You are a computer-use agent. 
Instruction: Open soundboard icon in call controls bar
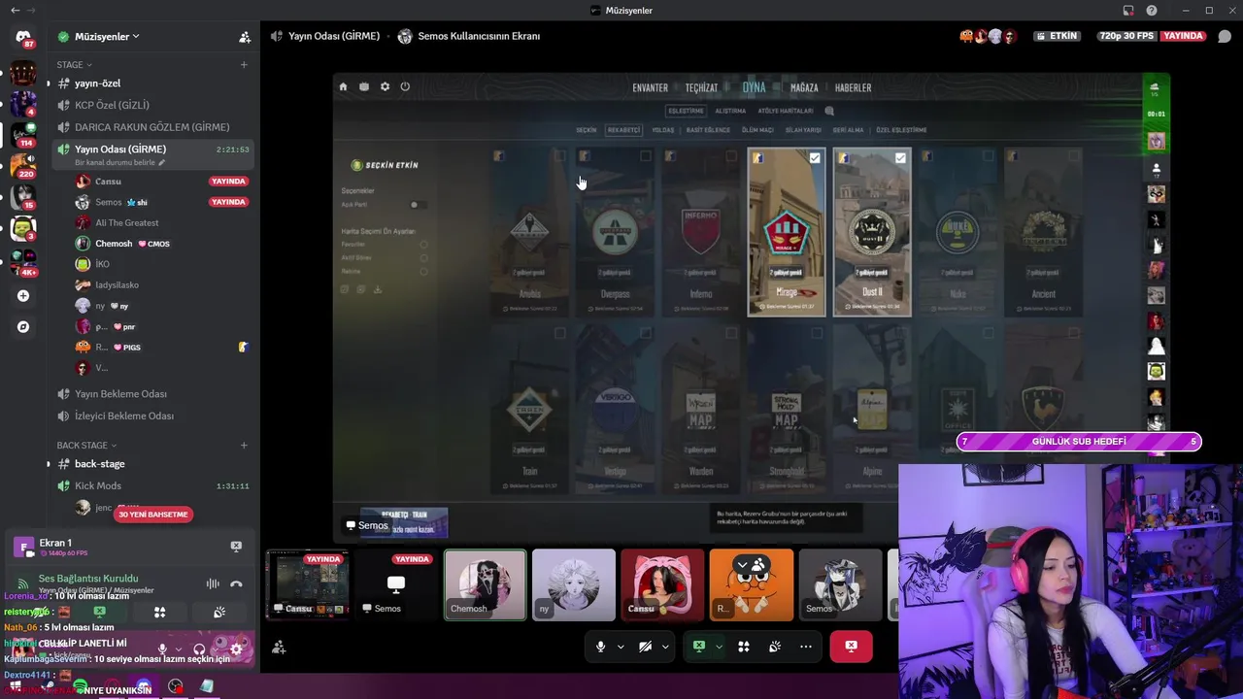point(775,647)
